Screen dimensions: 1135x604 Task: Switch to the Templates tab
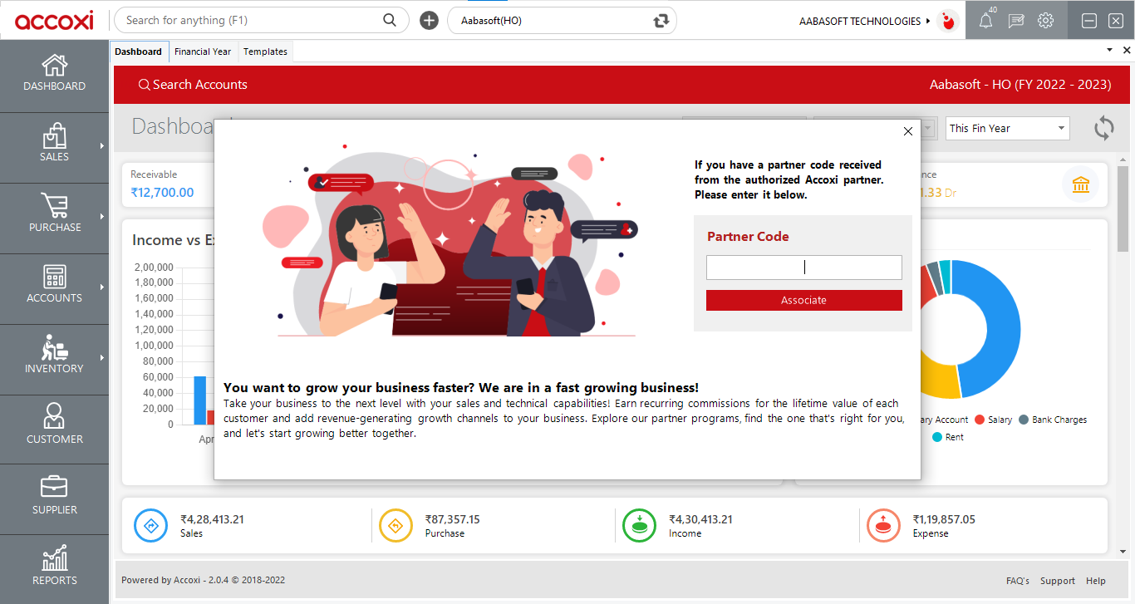click(265, 52)
